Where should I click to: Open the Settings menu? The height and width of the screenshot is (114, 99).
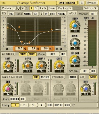click(x=90, y=8)
